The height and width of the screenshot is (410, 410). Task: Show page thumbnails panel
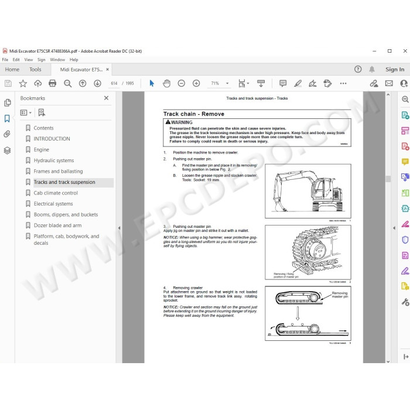pos(7,102)
